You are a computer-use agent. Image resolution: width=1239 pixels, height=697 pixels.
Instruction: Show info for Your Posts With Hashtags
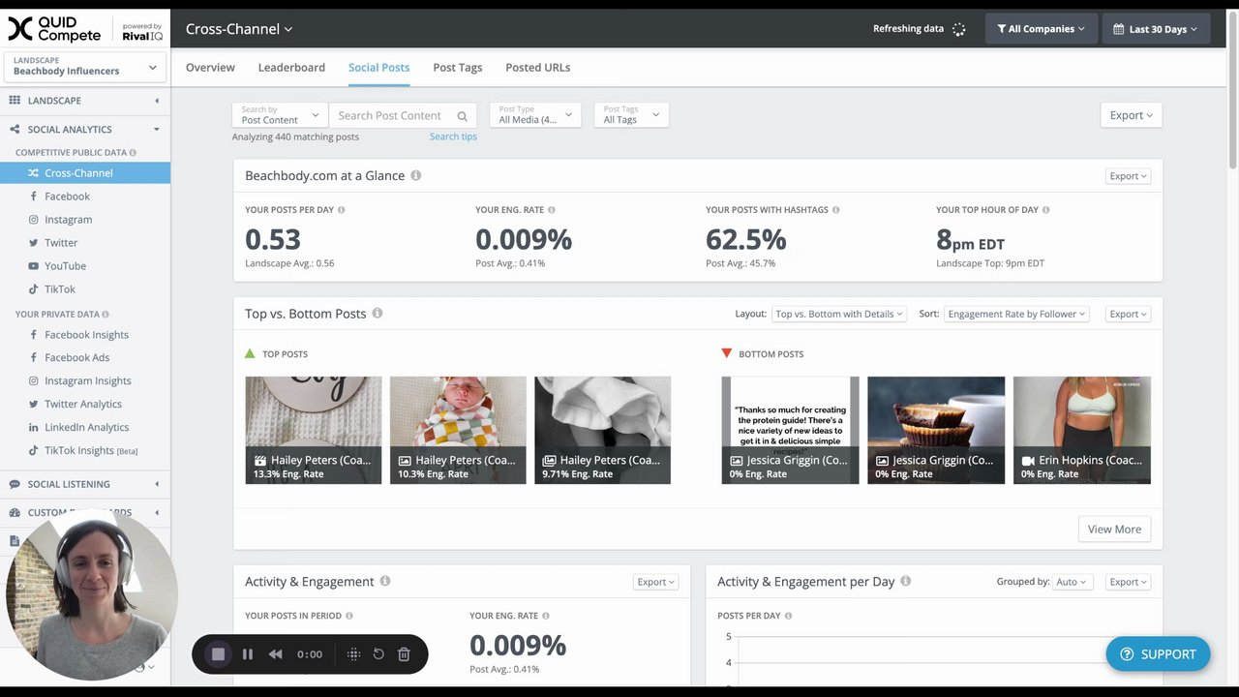pyautogui.click(x=835, y=210)
